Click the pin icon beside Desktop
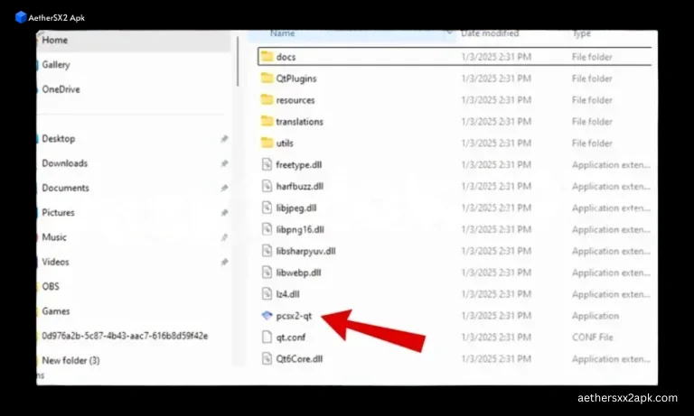694x416 pixels. [x=224, y=139]
